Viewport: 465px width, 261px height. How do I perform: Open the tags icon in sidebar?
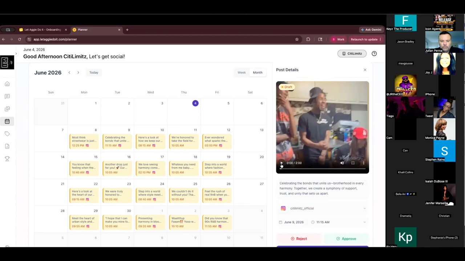click(x=7, y=134)
